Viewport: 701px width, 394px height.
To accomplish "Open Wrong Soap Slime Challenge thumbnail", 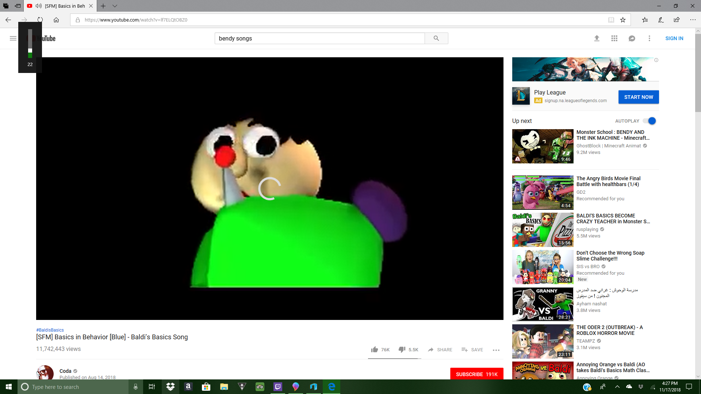I will pos(543,267).
